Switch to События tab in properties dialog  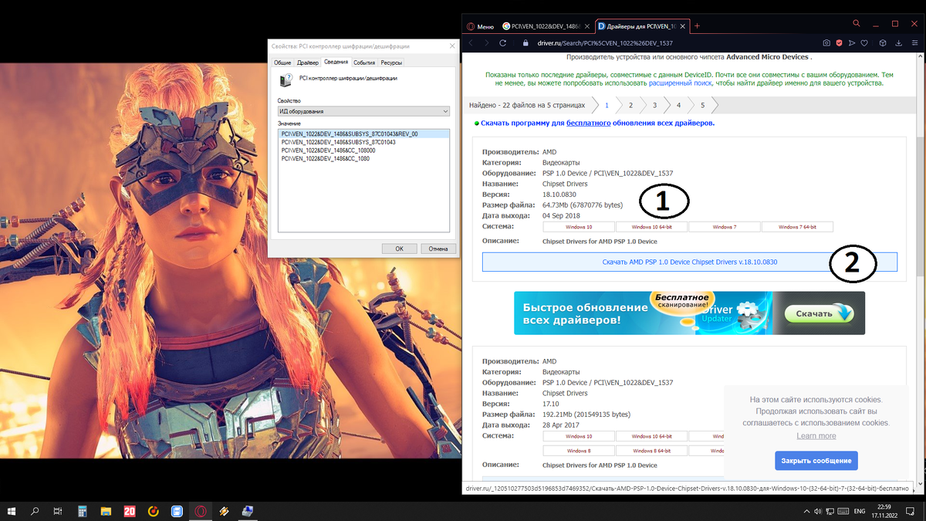[364, 63]
